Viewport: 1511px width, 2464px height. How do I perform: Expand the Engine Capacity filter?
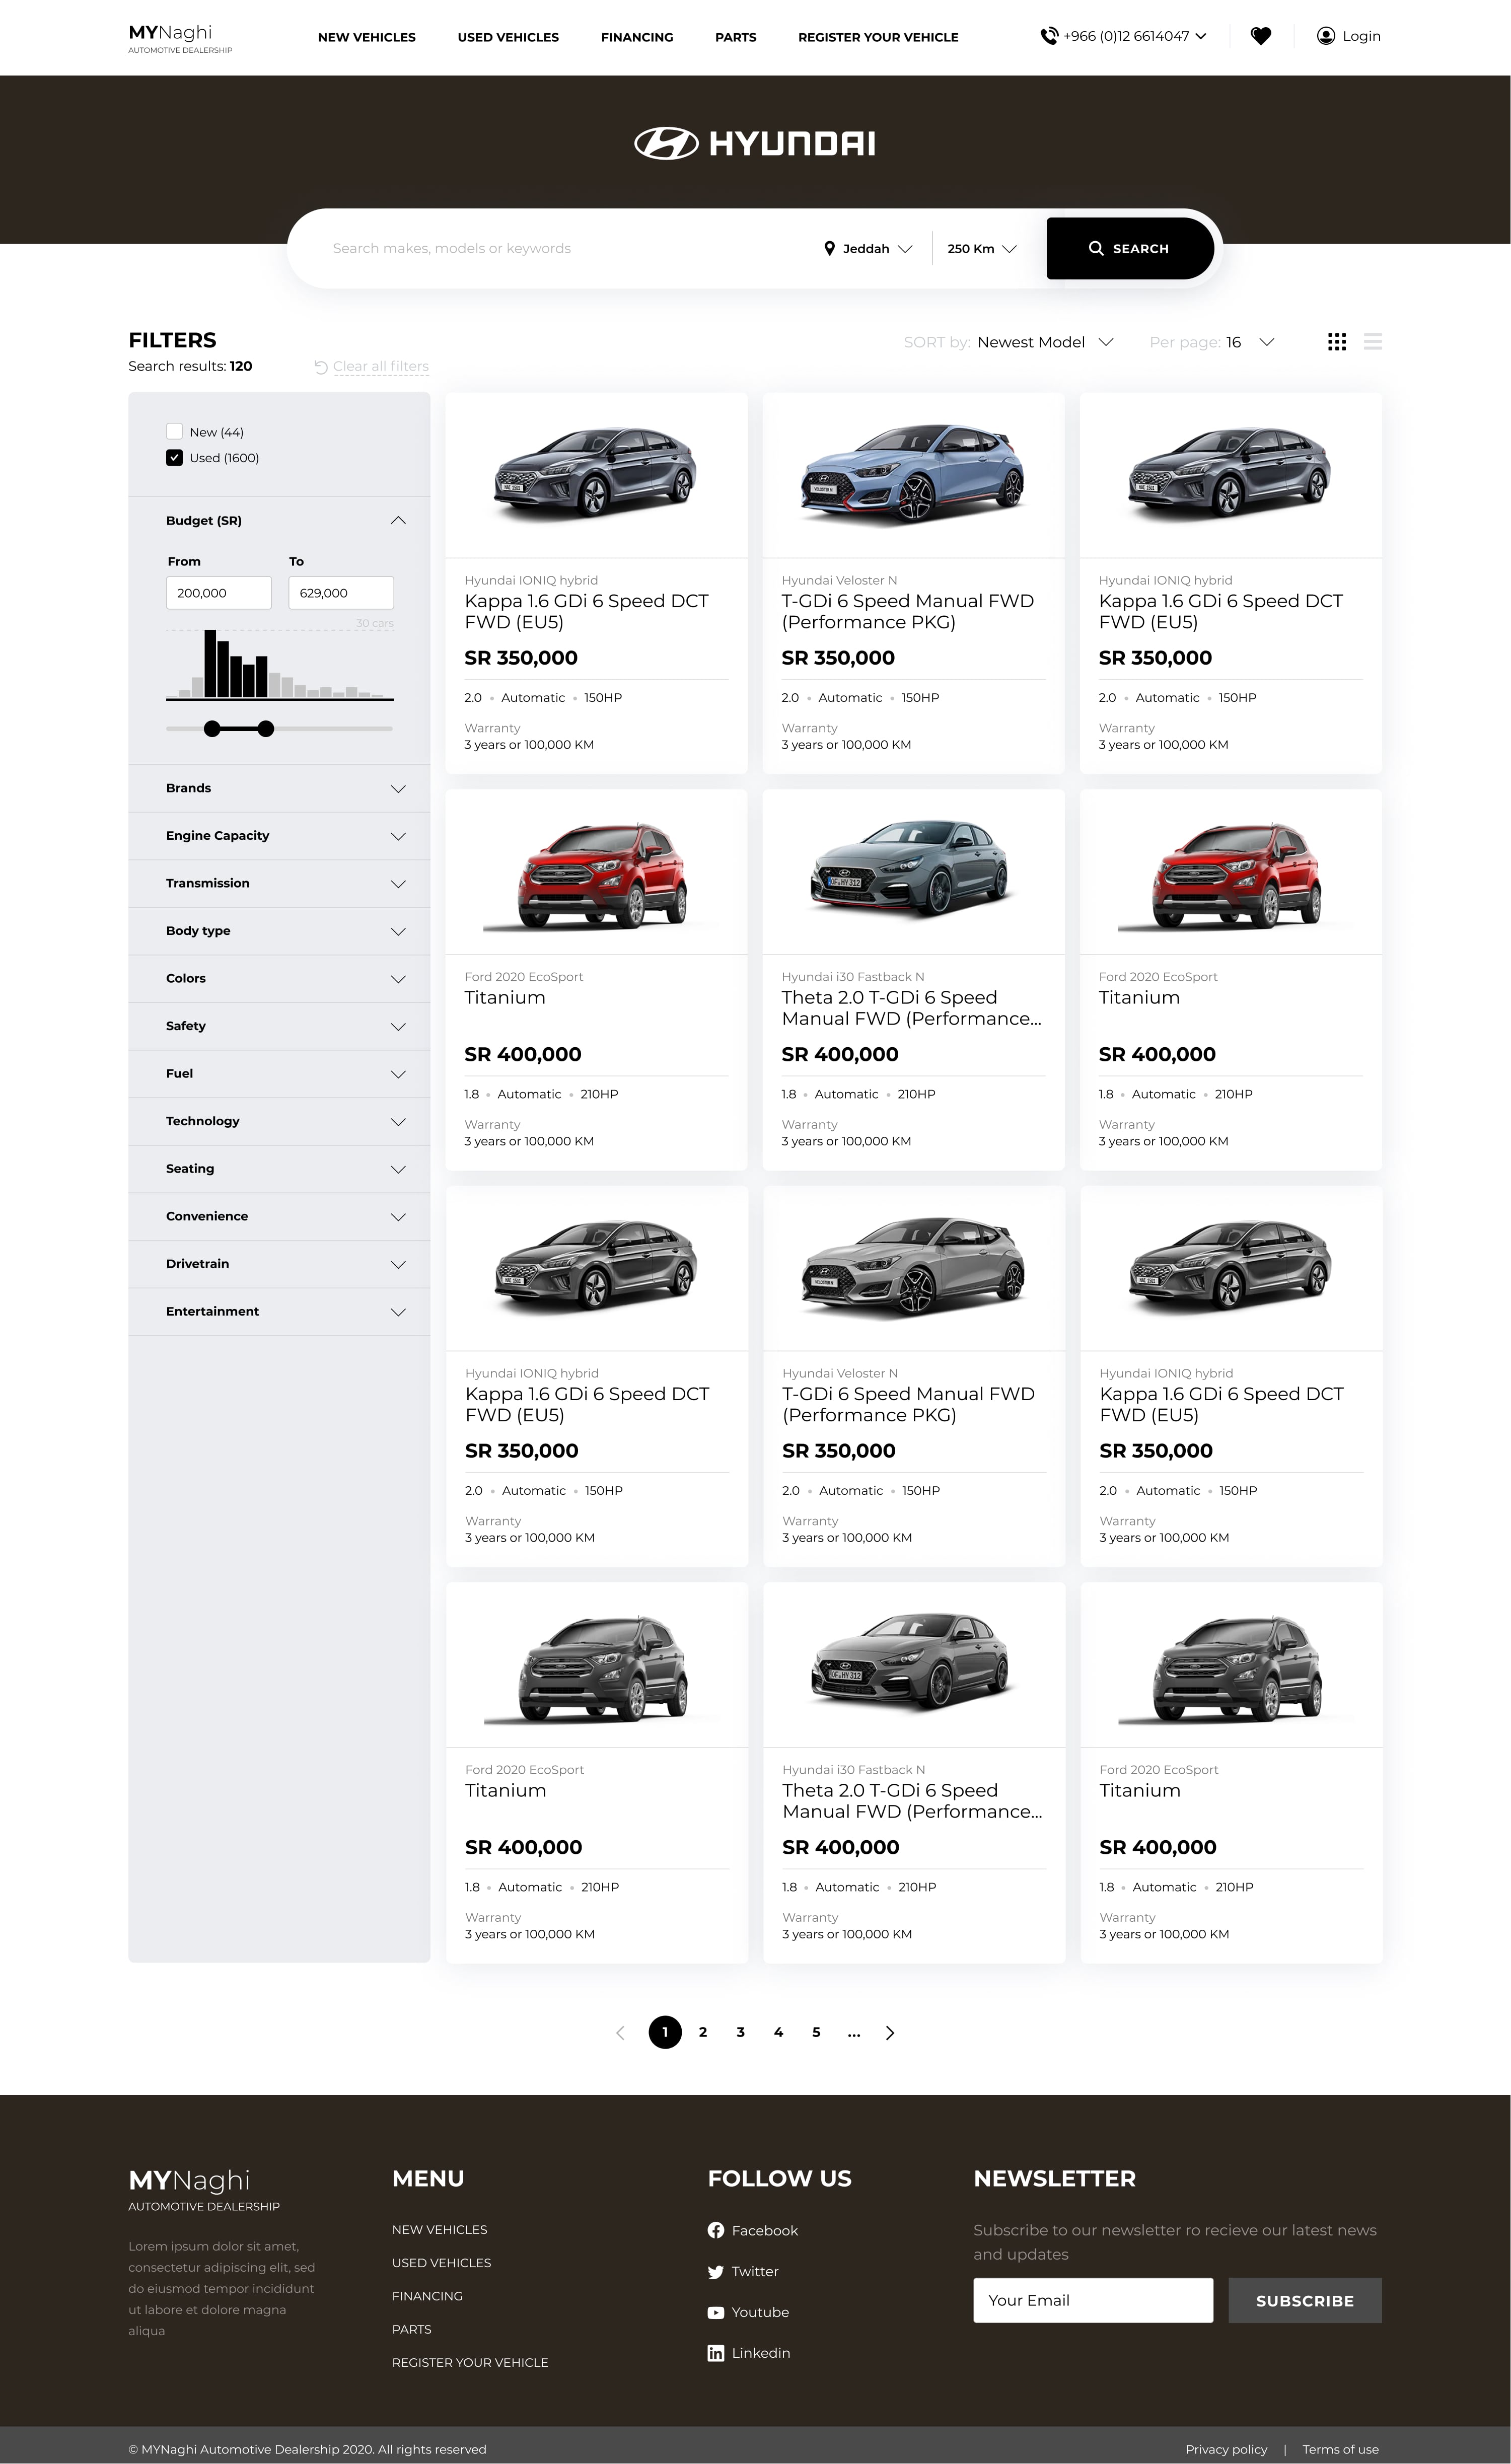click(x=279, y=836)
